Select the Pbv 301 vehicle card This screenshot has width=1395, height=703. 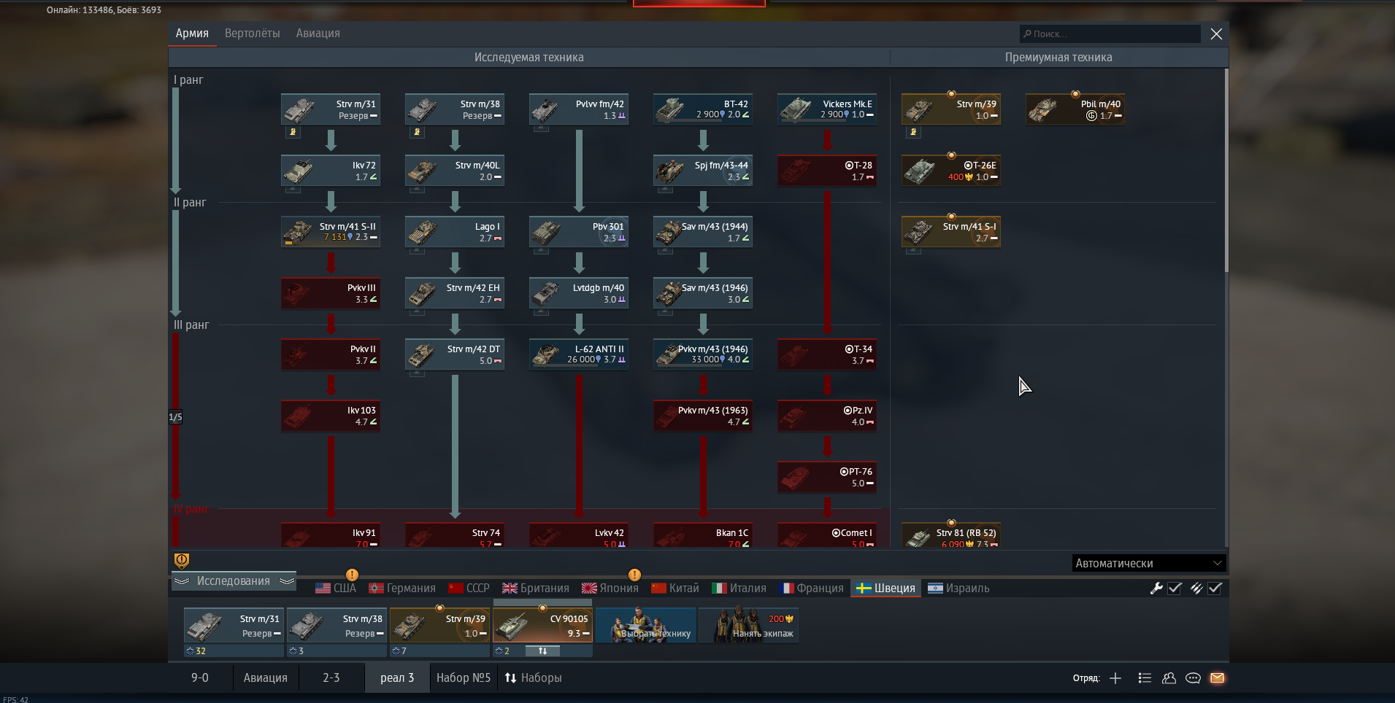point(579,232)
